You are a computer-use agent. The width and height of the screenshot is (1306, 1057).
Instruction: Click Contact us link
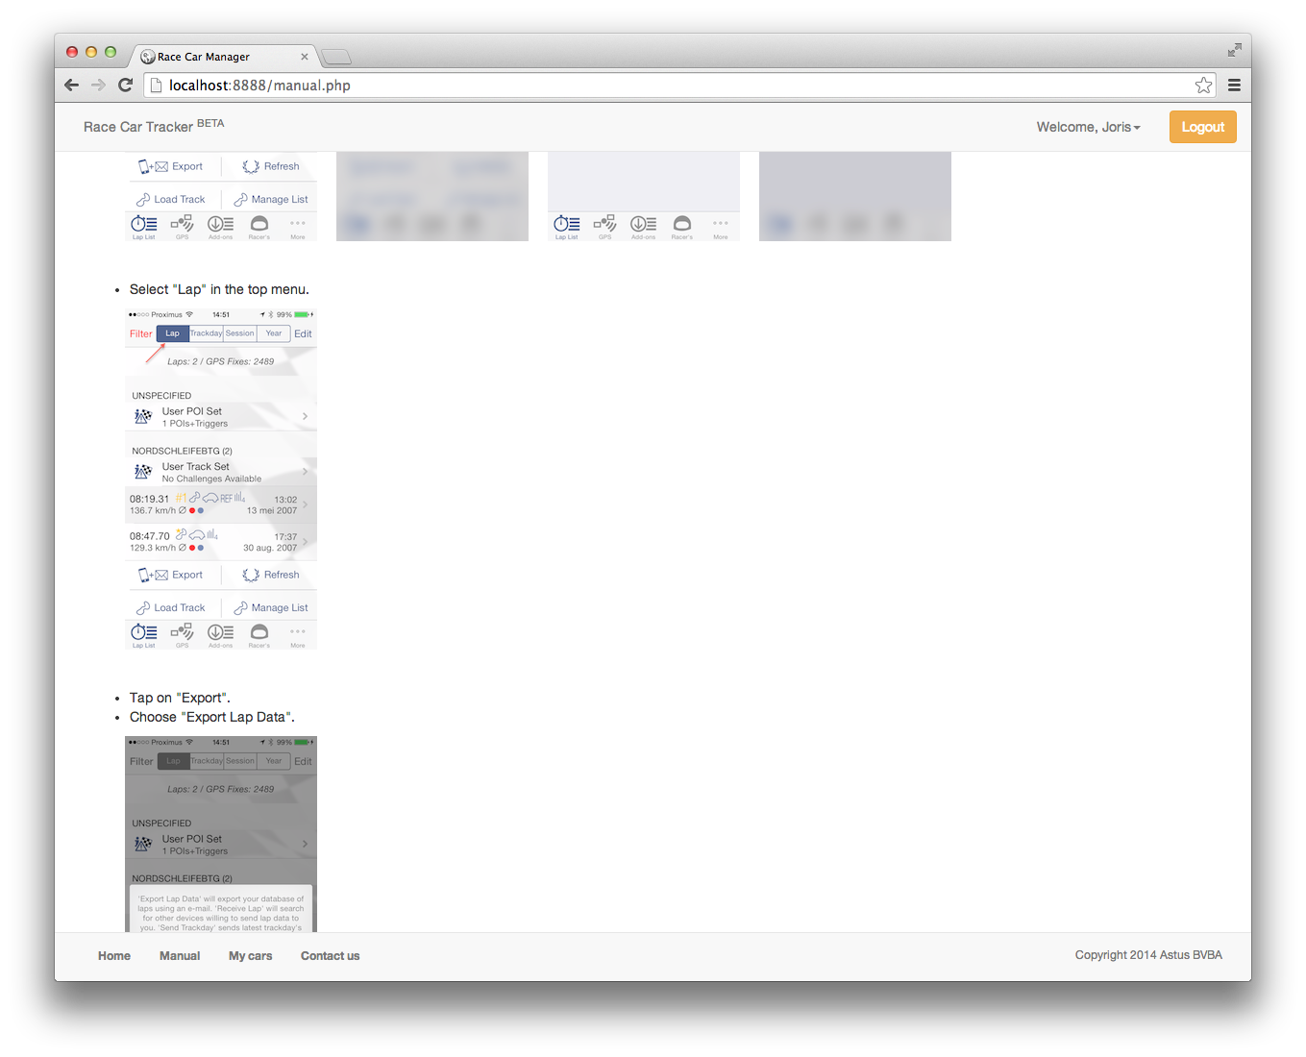click(x=330, y=956)
